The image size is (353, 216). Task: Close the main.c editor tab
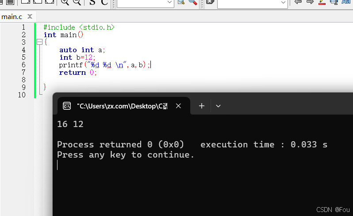pos(30,16)
